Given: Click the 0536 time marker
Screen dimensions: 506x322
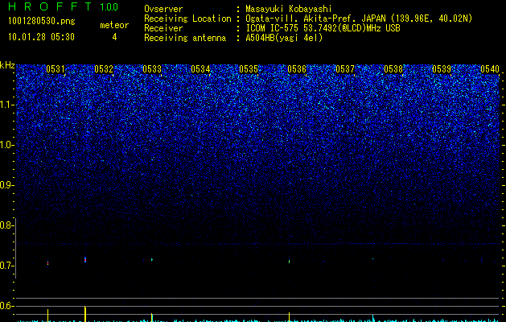Looking at the screenshot, I should (297, 69).
